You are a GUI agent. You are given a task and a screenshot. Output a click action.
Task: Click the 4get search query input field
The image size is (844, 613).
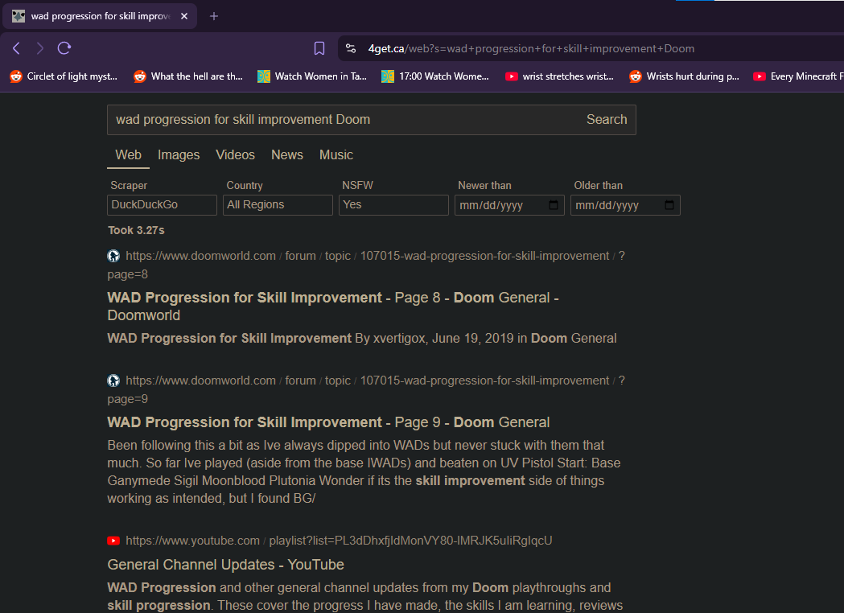click(342, 120)
